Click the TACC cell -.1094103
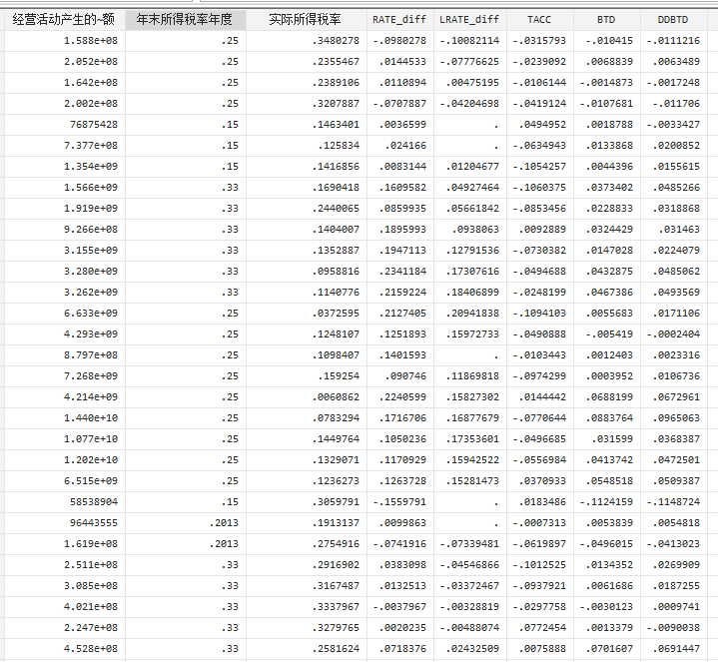 point(538,314)
